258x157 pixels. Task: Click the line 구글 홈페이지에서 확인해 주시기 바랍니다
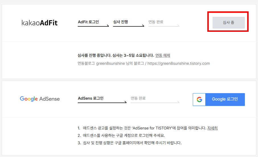(130, 143)
